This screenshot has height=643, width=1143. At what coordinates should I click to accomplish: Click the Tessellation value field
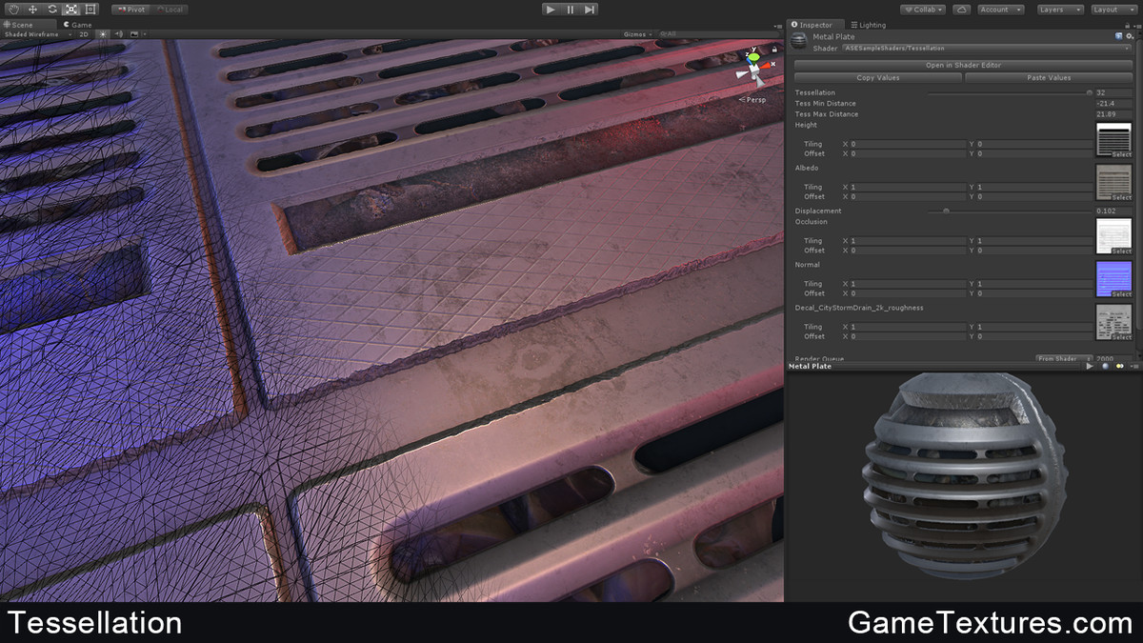click(x=1113, y=92)
